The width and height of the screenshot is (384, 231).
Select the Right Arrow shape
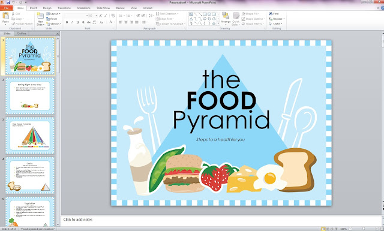[205, 19]
